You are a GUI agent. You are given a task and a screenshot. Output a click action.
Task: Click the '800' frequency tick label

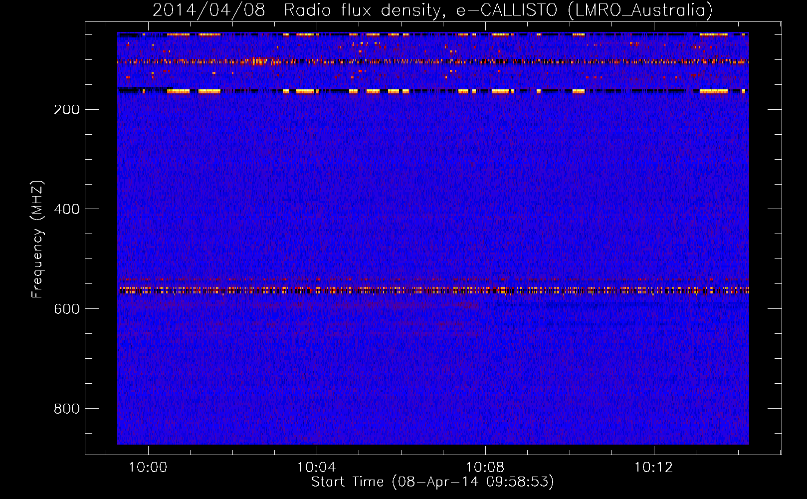pyautogui.click(x=67, y=409)
